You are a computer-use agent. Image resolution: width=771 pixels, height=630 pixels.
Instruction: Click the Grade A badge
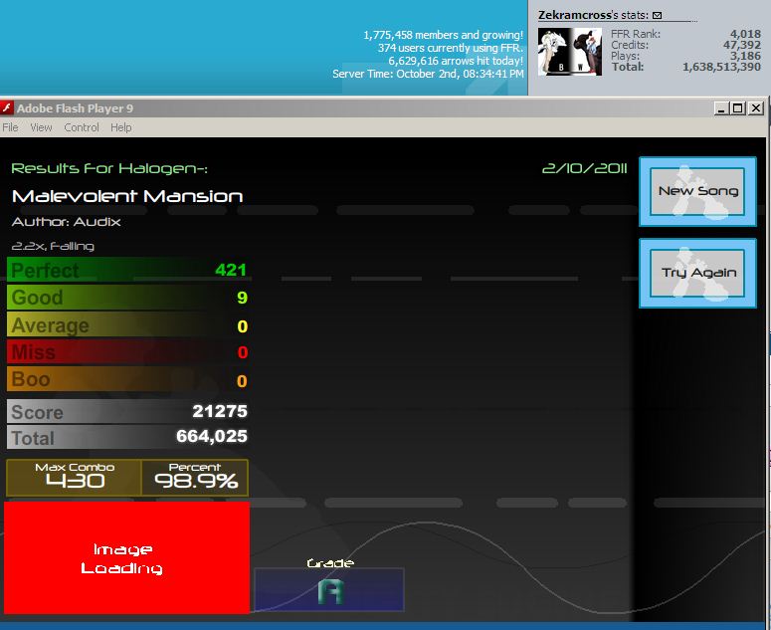(329, 589)
